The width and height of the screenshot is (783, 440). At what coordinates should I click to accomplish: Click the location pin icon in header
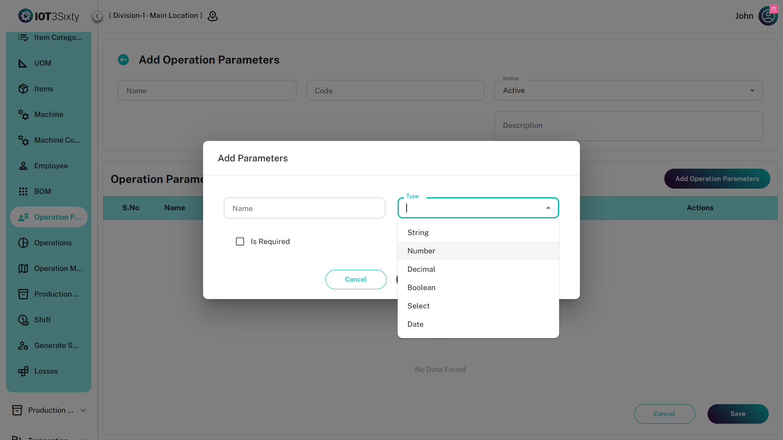coord(212,16)
